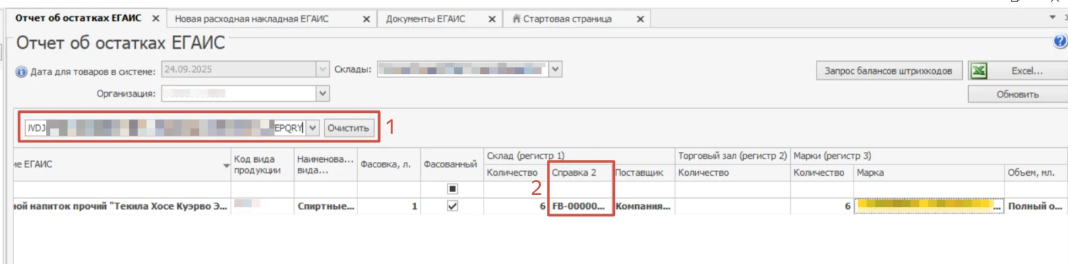This screenshot has width=1068, height=264.
Task: Click Запрос балансов штрихкодов button
Action: coord(889,71)
